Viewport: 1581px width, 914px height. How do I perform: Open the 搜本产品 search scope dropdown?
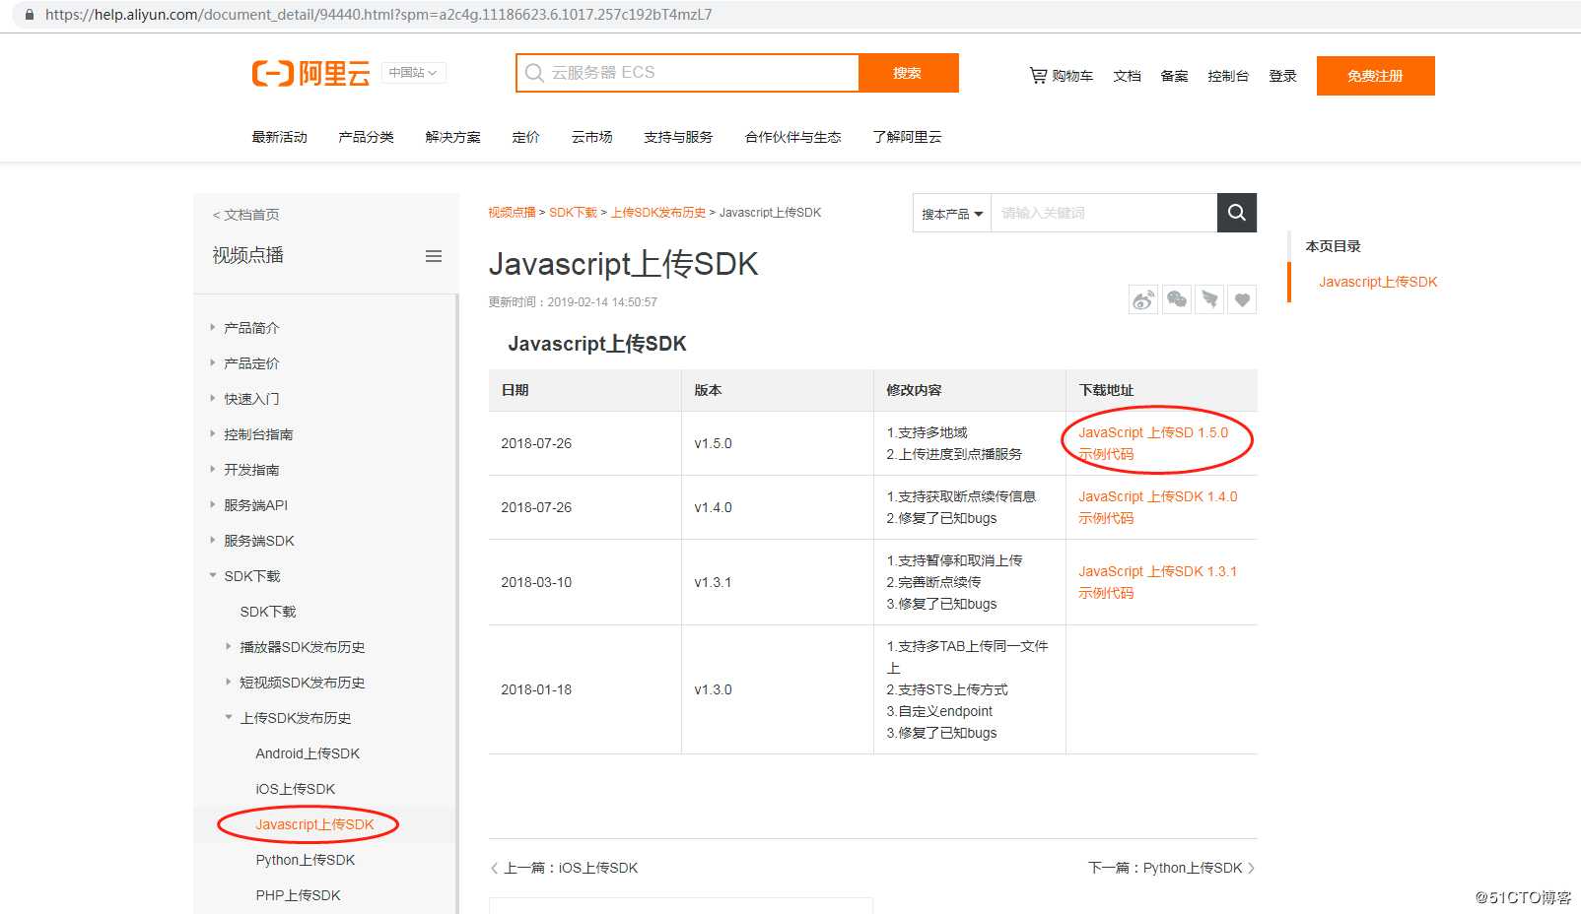tap(952, 213)
